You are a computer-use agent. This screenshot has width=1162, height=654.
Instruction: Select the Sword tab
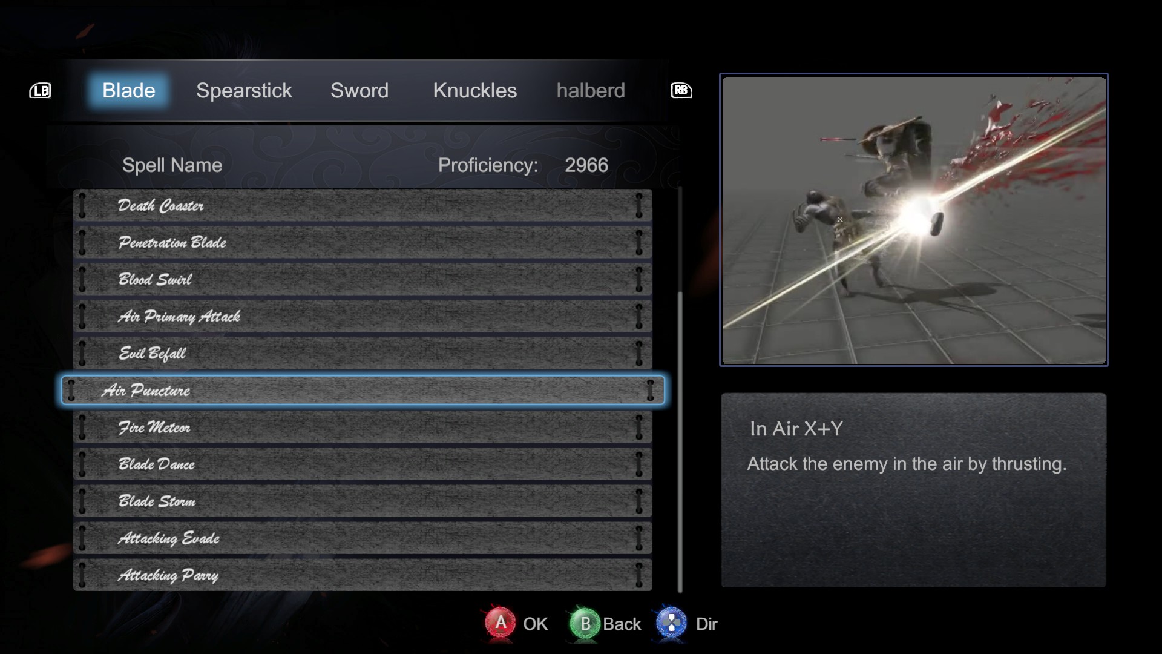pos(359,91)
